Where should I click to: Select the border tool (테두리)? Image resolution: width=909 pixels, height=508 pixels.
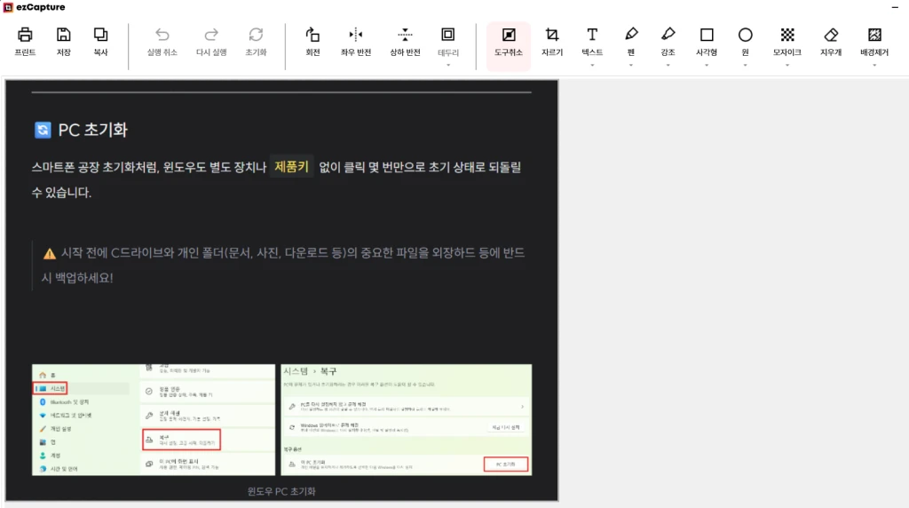448,42
